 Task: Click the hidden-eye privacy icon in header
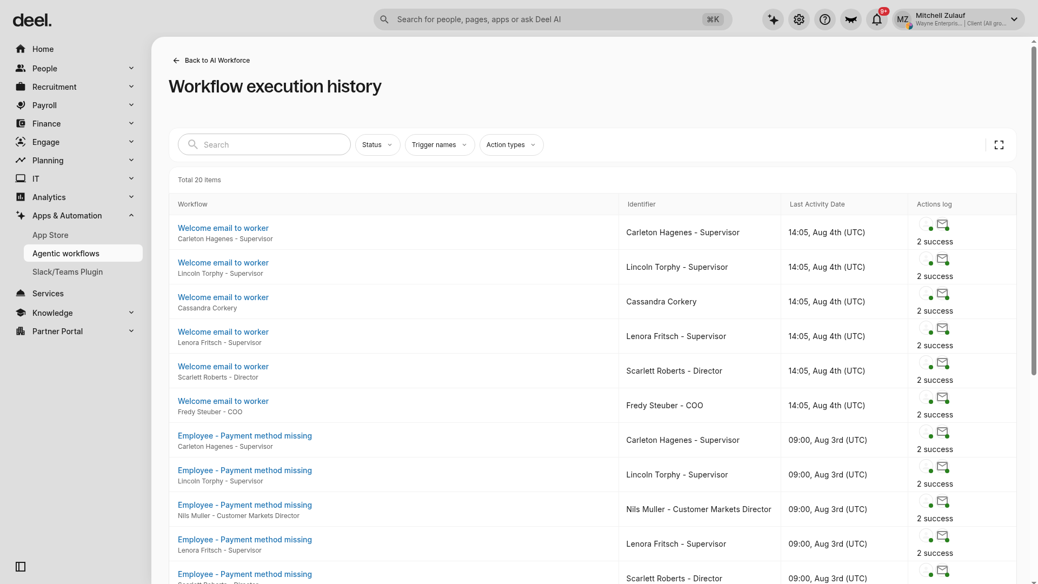click(851, 19)
